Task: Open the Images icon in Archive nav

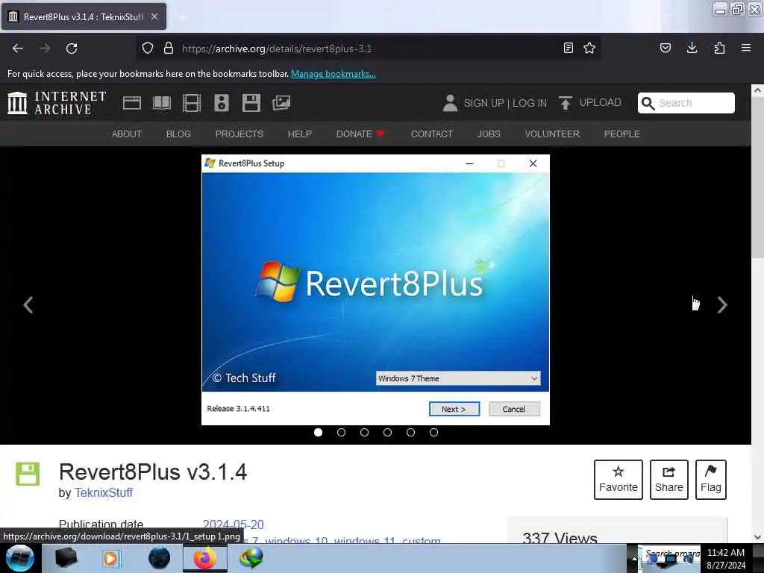Action: 281,103
